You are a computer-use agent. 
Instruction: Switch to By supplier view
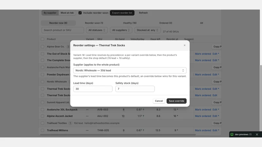(x=50, y=13)
